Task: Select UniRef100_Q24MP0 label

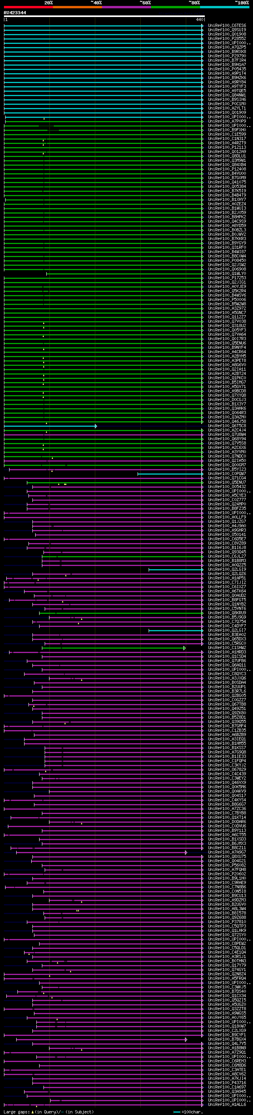Action: 227,504
